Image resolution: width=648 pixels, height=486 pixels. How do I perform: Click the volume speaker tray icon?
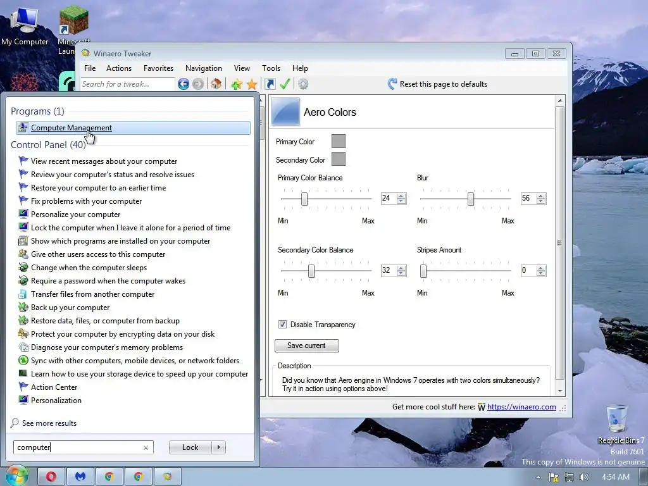point(583,477)
